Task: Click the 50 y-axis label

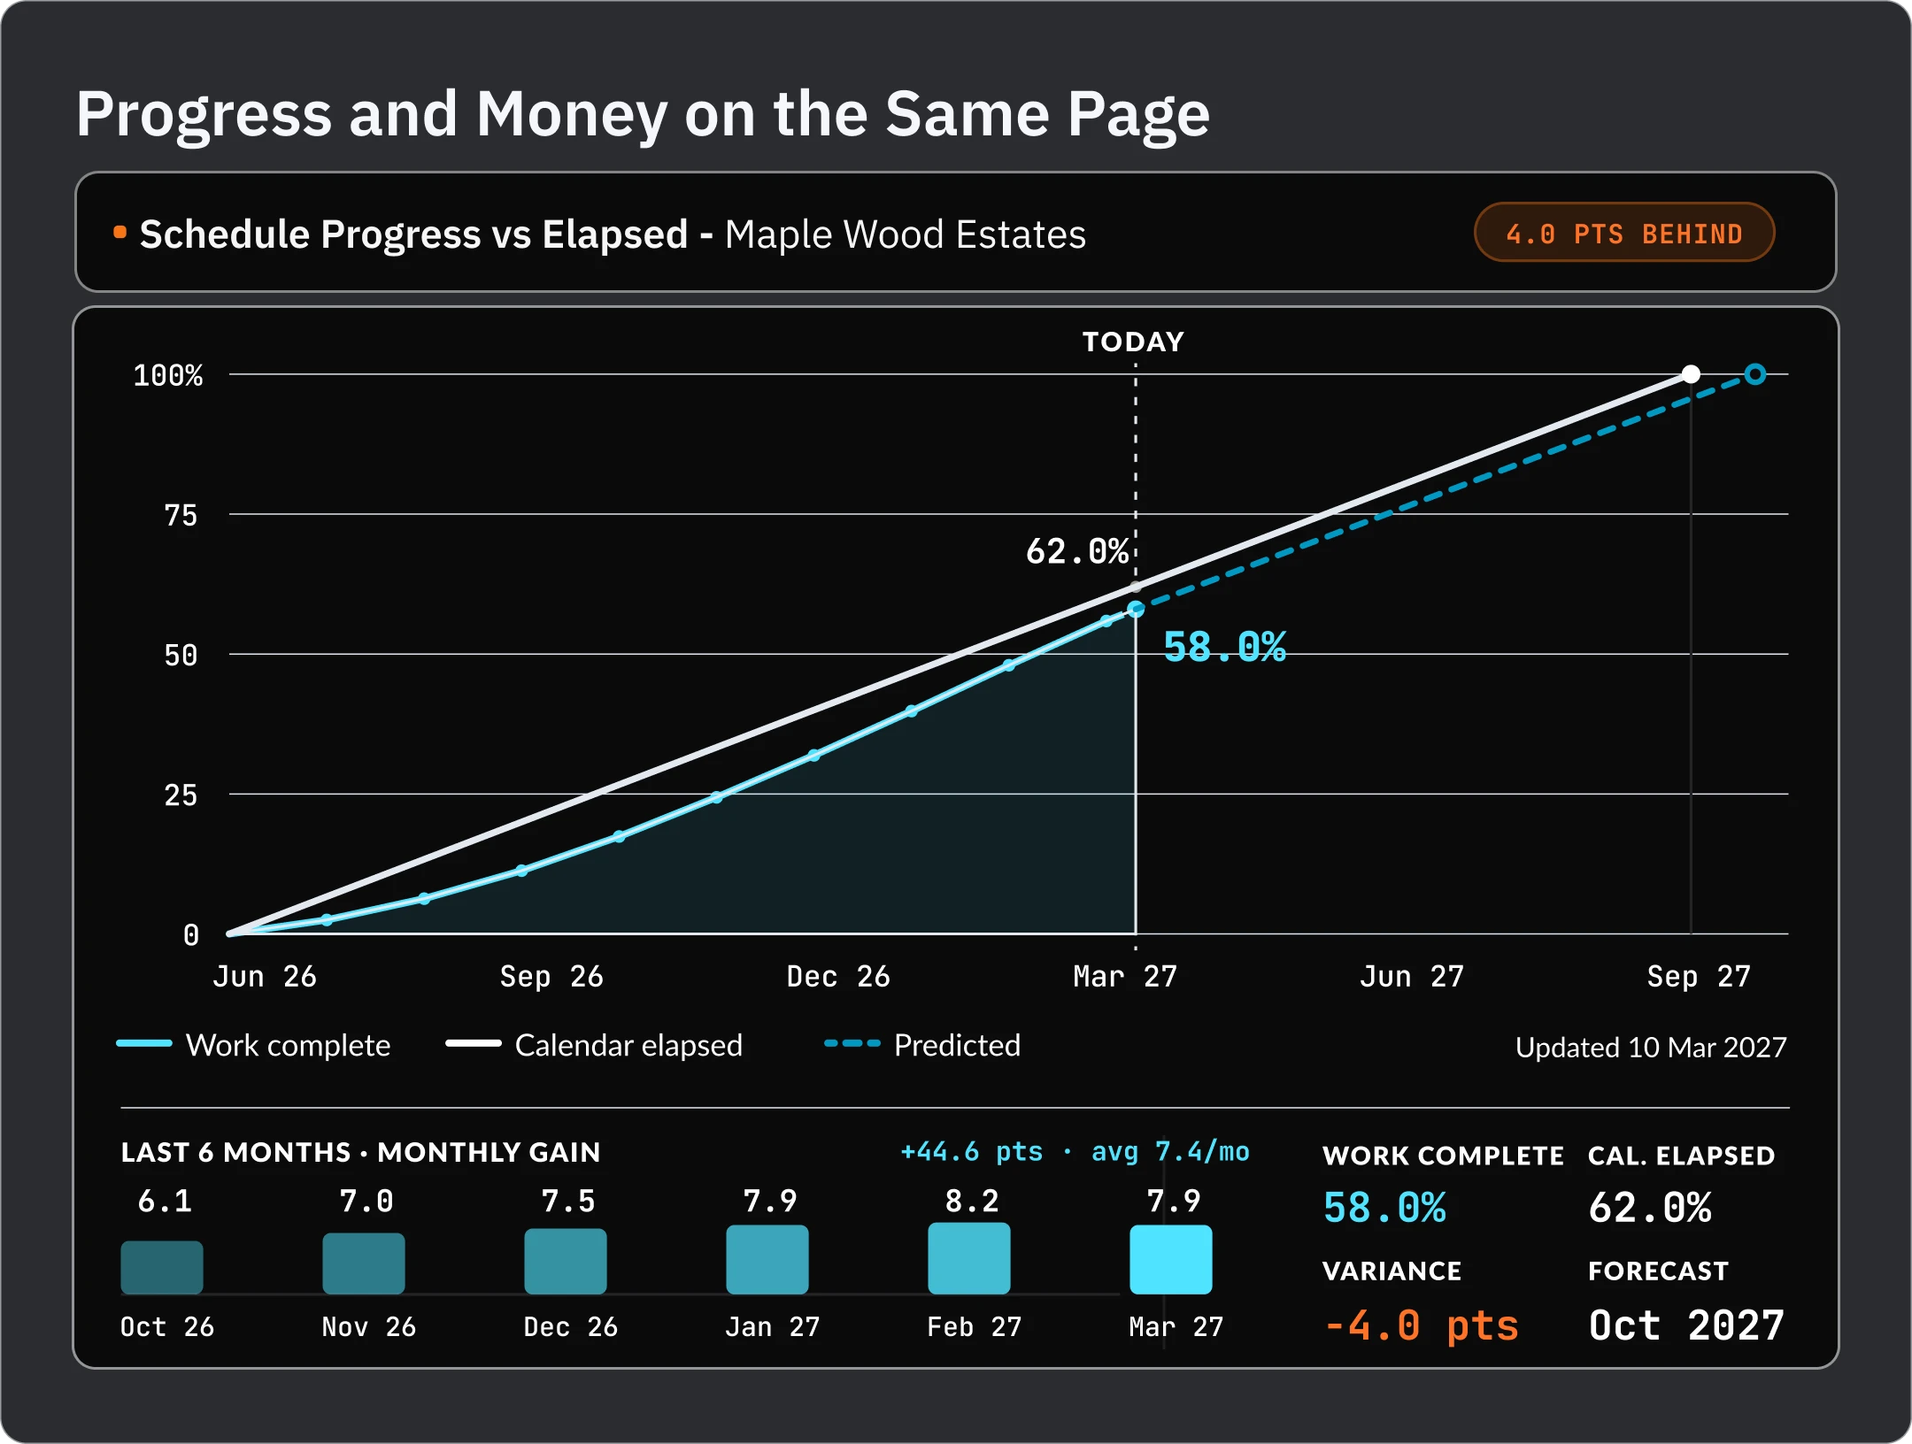Action: click(181, 655)
